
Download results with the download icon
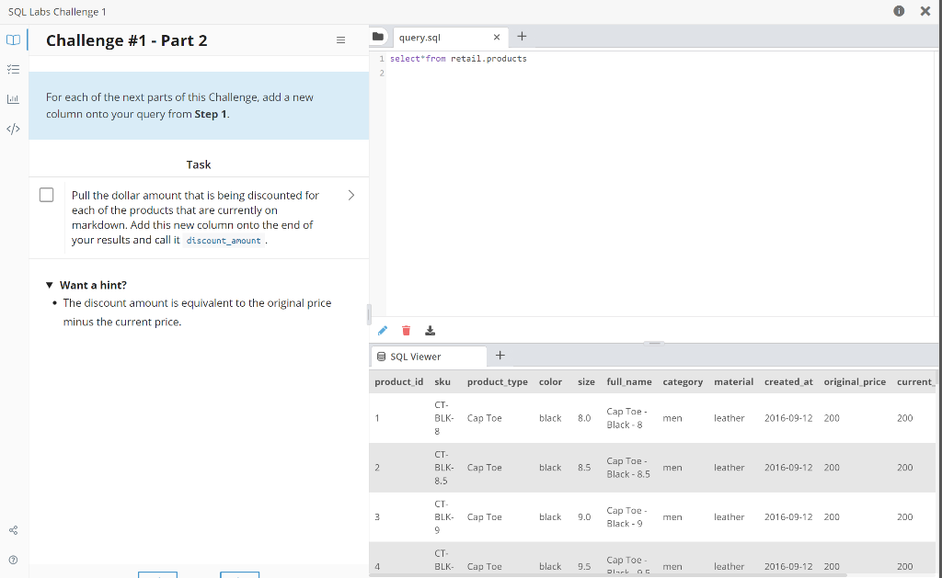click(x=430, y=330)
